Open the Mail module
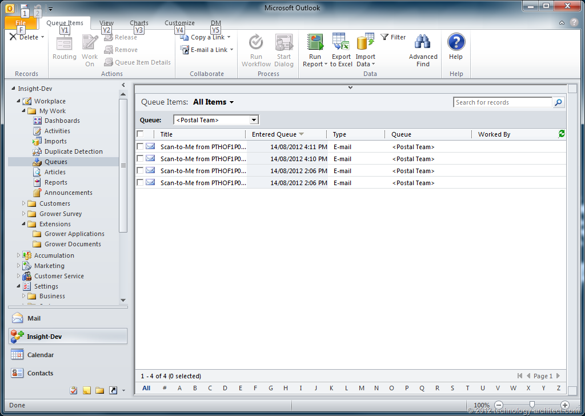Screen dimensions: 585x416 point(67,318)
